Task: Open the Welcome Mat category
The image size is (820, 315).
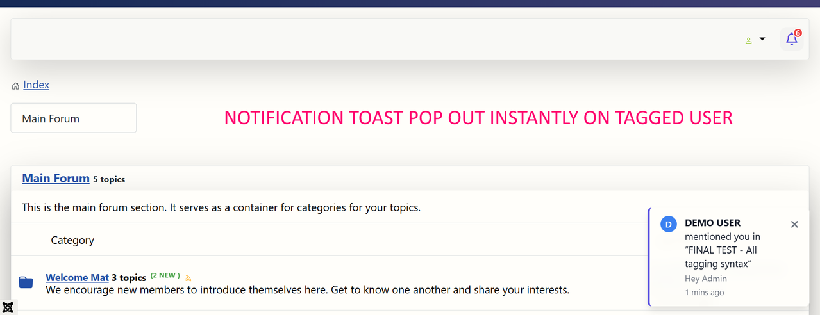Action: coord(77,277)
